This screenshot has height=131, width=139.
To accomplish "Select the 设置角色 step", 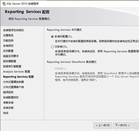I will pyautogui.click(x=8, y=35).
